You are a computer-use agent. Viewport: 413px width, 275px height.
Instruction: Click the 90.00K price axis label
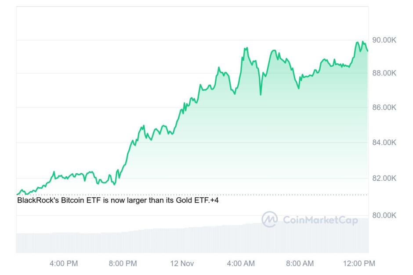tap(384, 40)
